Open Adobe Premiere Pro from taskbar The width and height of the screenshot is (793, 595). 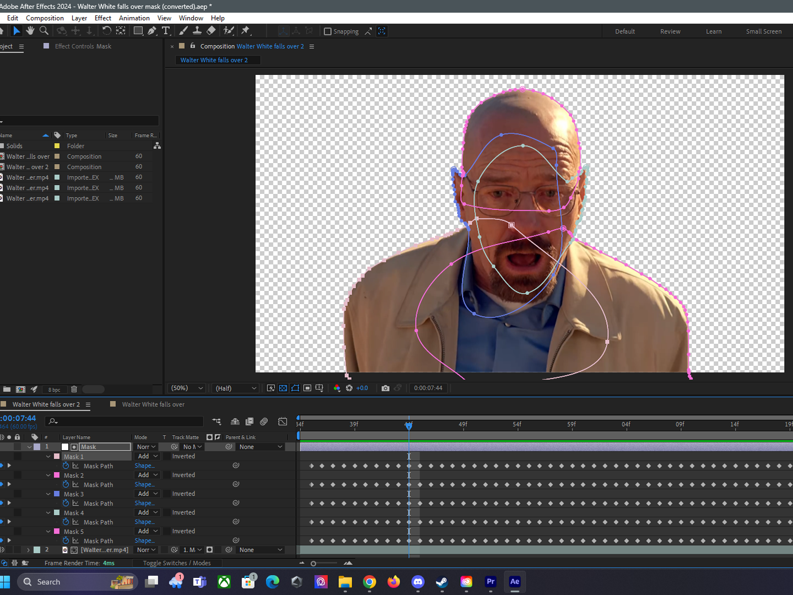click(x=490, y=582)
